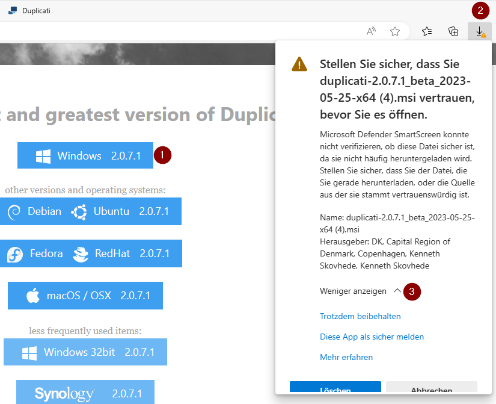Click the Apple logo on macOS button

point(33,295)
